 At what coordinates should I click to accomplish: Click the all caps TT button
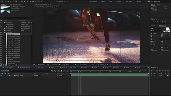click(x=159, y=48)
